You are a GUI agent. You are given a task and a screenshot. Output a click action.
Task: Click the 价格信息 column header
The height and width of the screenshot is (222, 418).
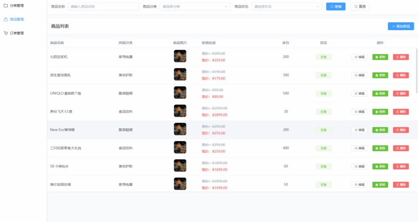[x=209, y=42]
